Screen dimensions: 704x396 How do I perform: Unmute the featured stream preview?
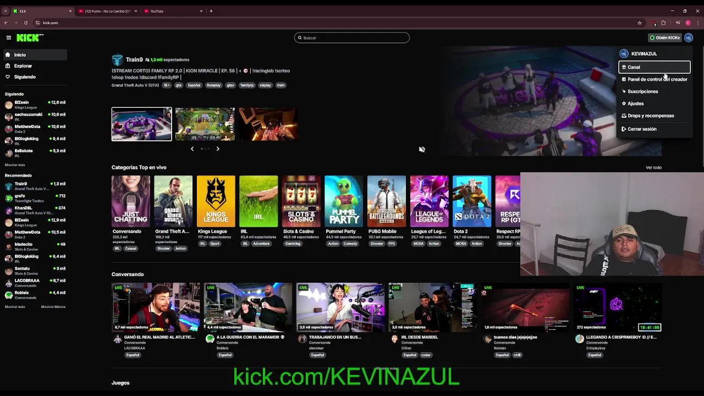422,149
